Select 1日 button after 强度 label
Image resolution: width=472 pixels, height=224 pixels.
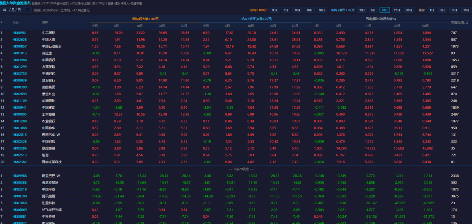[x=432, y=10]
